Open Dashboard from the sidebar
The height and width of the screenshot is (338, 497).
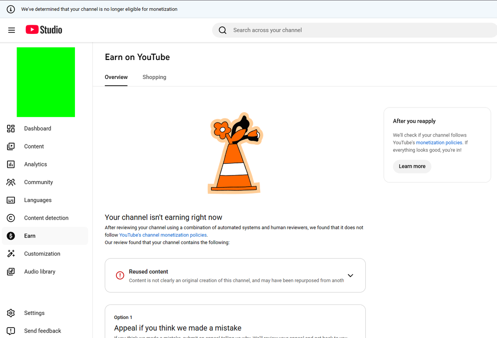click(45, 129)
